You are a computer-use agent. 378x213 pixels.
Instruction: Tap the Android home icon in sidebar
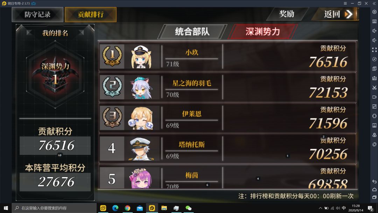coord(374,190)
